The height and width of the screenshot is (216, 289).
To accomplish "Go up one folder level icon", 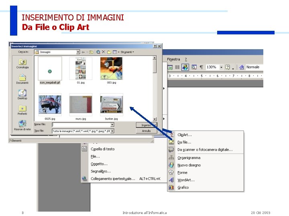I will coord(91,52).
